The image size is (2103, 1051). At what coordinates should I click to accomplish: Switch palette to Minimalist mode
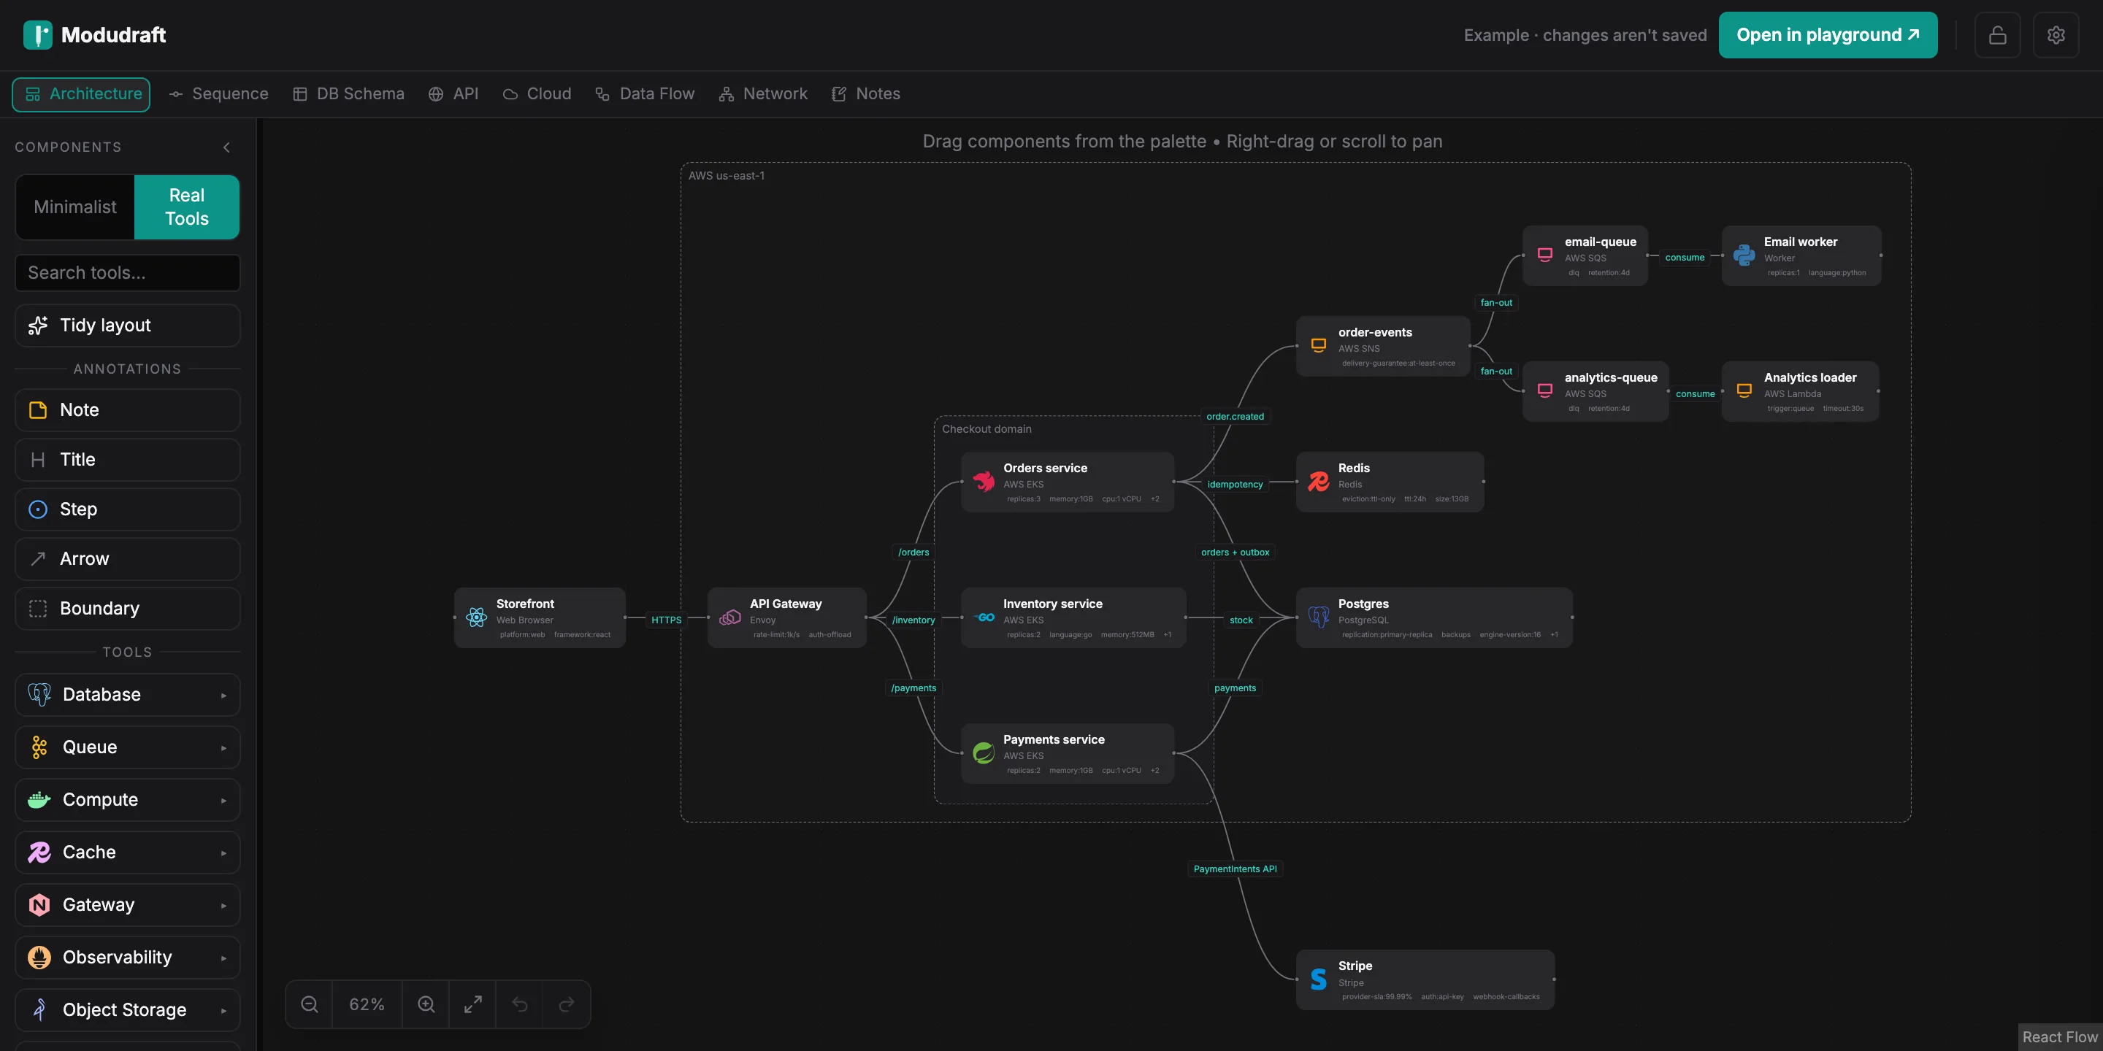tap(75, 207)
